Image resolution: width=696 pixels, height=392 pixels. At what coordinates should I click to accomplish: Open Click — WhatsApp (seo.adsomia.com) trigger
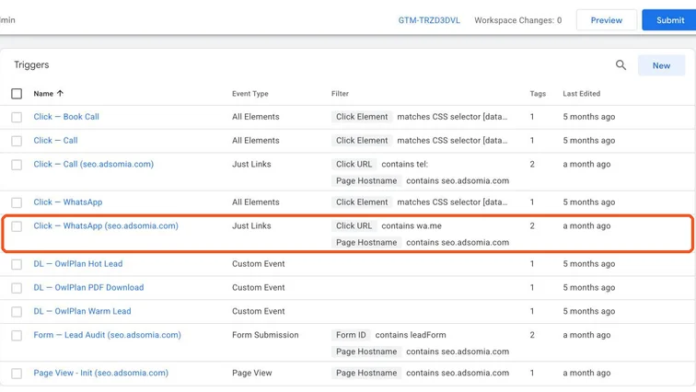(106, 225)
